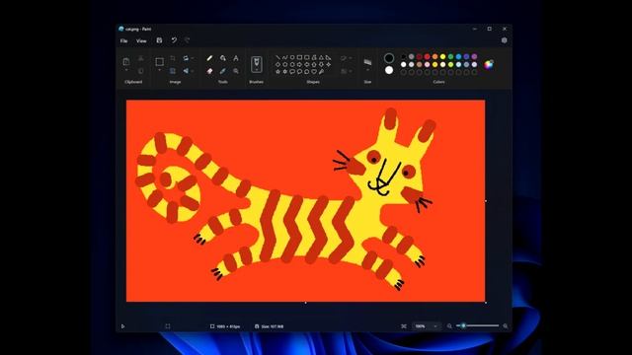Open the shape Fill dropdown
The image size is (632, 355).
(346, 71)
